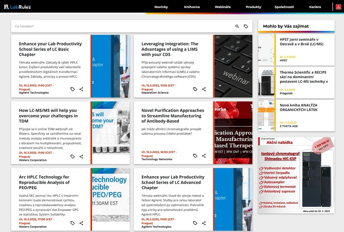Image resolution: width=344 pixels, height=232 pixels.
Task: Click the search magnifier icon
Action: click(x=237, y=26)
